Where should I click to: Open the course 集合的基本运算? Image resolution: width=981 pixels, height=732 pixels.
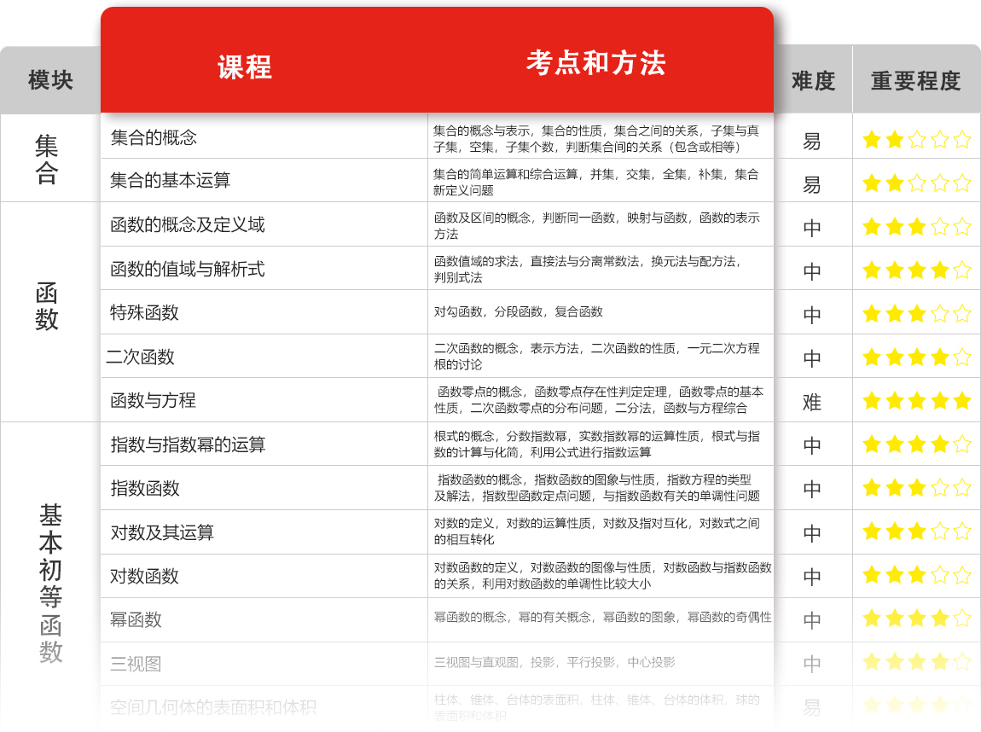tap(170, 180)
